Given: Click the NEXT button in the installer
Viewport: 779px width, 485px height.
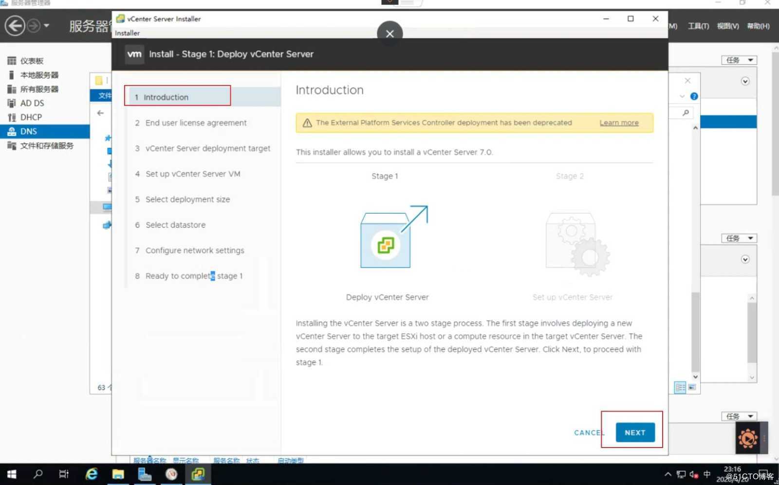Looking at the screenshot, I should click(635, 432).
